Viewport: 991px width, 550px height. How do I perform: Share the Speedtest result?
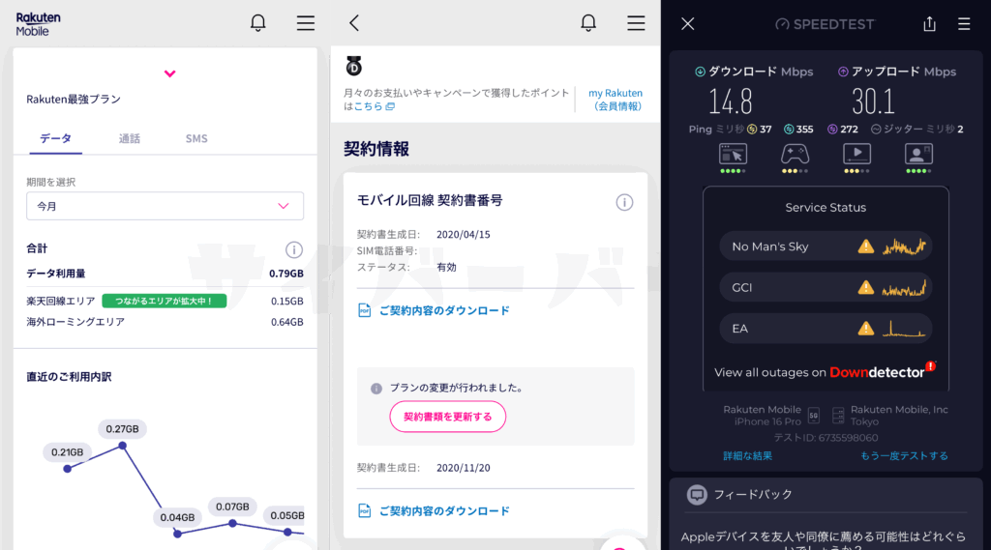[929, 24]
